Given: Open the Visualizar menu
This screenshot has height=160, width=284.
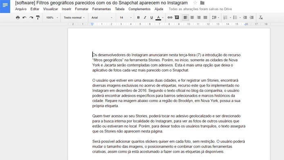Looking at the screenshot, I should tap(51, 9).
